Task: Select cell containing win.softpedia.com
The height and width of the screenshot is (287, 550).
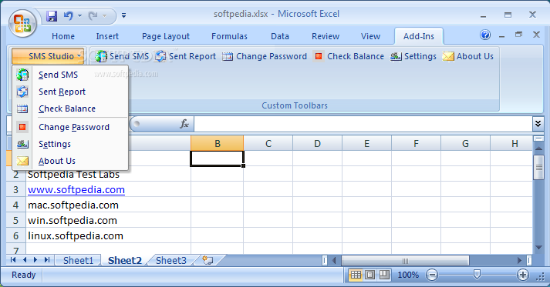Action: pos(109,220)
